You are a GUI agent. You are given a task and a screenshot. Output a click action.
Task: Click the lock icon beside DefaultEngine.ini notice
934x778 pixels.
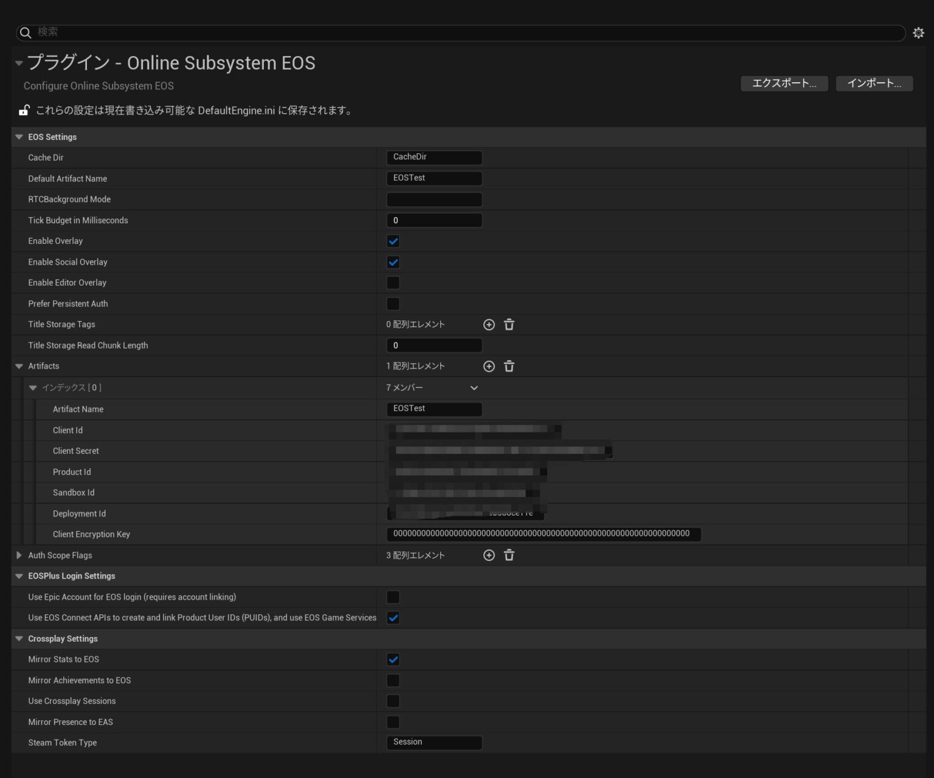22,110
